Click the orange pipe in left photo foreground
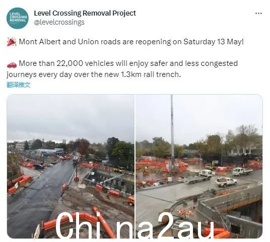 (x=104, y=222)
